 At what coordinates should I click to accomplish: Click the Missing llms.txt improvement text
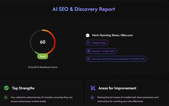click(x=128, y=99)
